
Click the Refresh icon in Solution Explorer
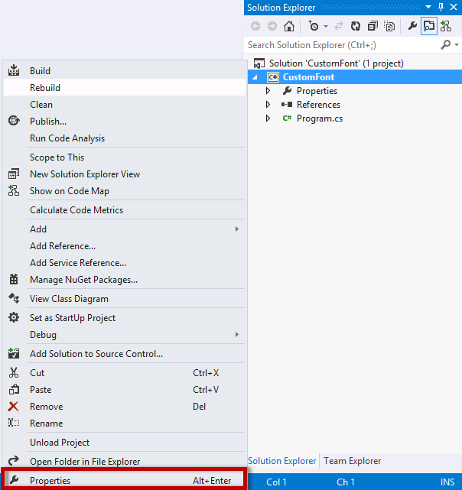pos(356,26)
